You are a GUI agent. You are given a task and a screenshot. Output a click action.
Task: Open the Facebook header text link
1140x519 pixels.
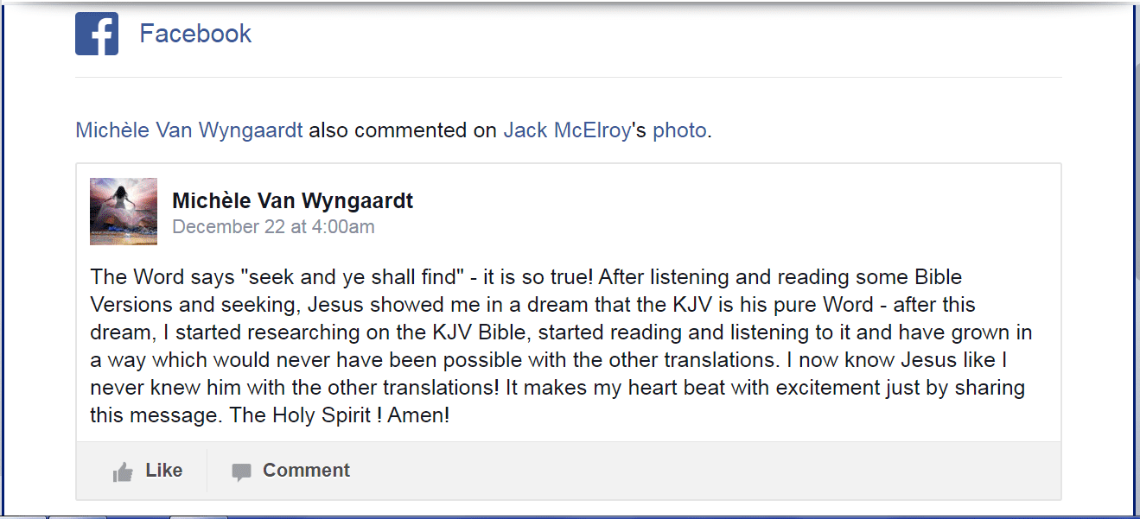coord(195,34)
